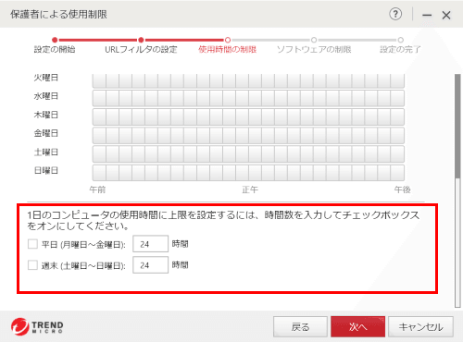
Task: Select the 使用時間の制限 wizard step
Action: click(228, 45)
